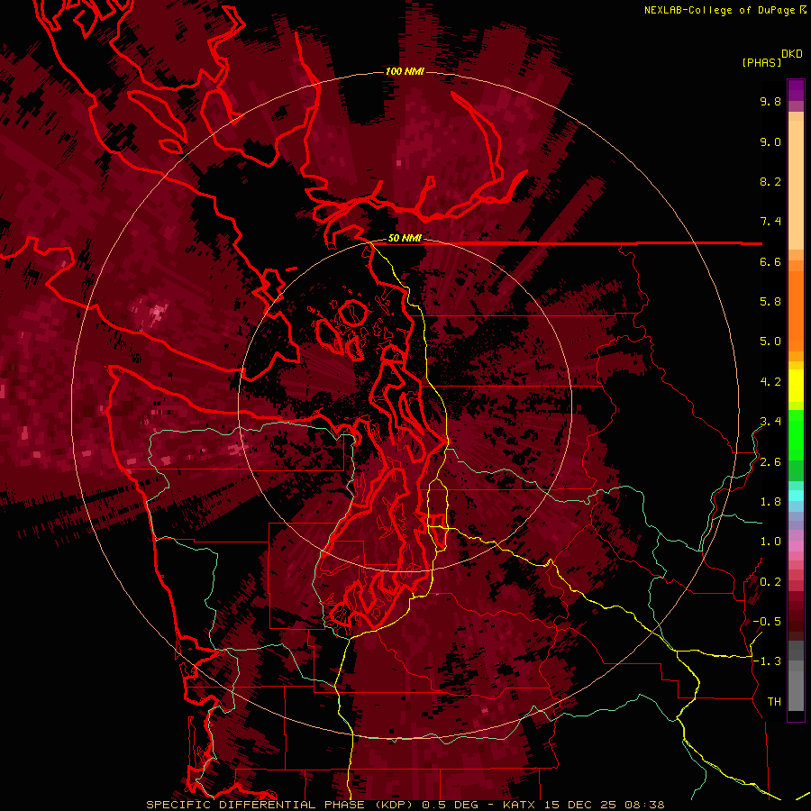Click the 9.8 value on the color scale
The height and width of the screenshot is (811, 811).
(x=770, y=101)
